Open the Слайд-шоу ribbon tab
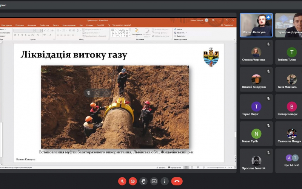The height and width of the screenshot is (189, 302). pyautogui.click(x=44, y=25)
